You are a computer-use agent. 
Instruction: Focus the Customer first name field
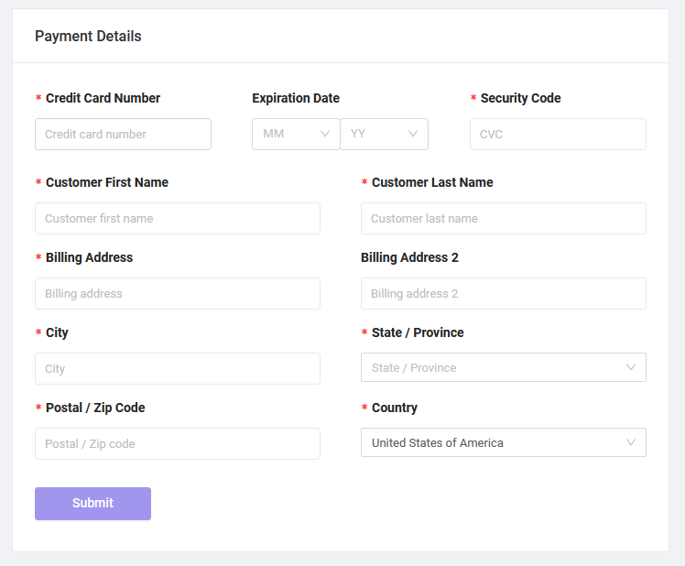(x=178, y=218)
